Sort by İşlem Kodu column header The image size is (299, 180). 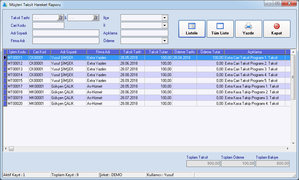tap(18, 52)
